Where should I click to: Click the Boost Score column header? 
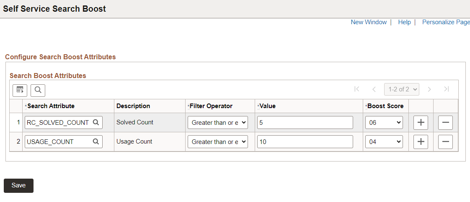coord(385,106)
